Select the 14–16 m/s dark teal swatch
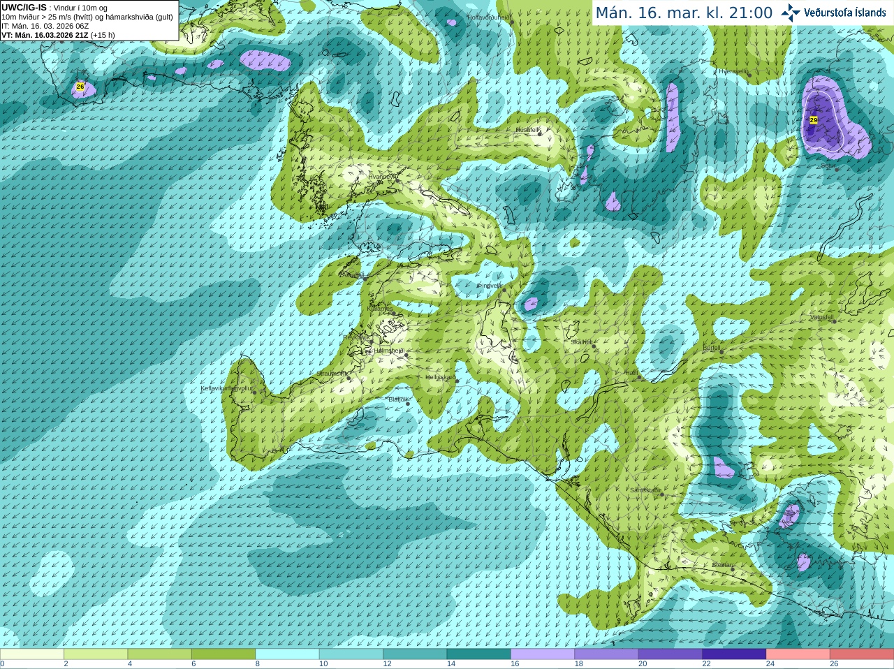The height and width of the screenshot is (669, 894). click(479, 654)
